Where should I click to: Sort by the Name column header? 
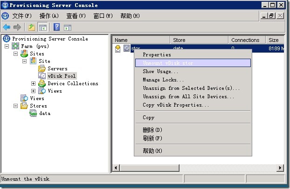pos(141,40)
